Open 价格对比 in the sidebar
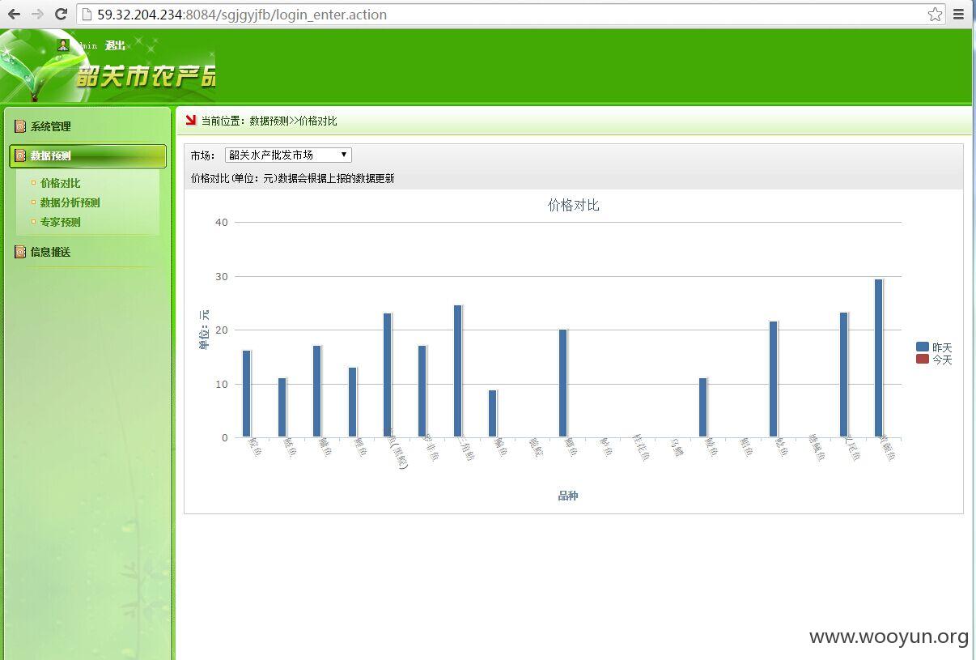Viewport: 976px width, 660px height. [x=61, y=183]
